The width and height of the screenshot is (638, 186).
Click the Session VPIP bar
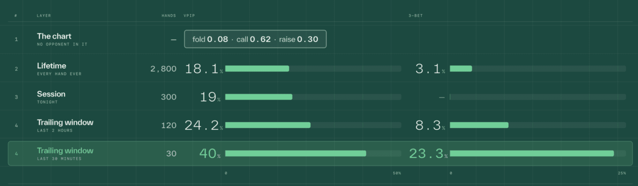coord(313,97)
